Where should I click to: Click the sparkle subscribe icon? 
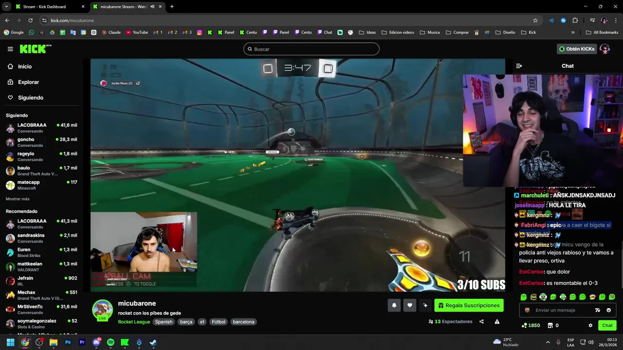[x=425, y=305]
